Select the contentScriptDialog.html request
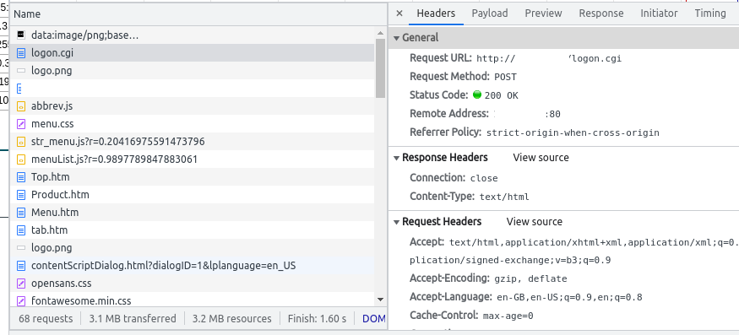739x335 pixels. tap(193, 265)
